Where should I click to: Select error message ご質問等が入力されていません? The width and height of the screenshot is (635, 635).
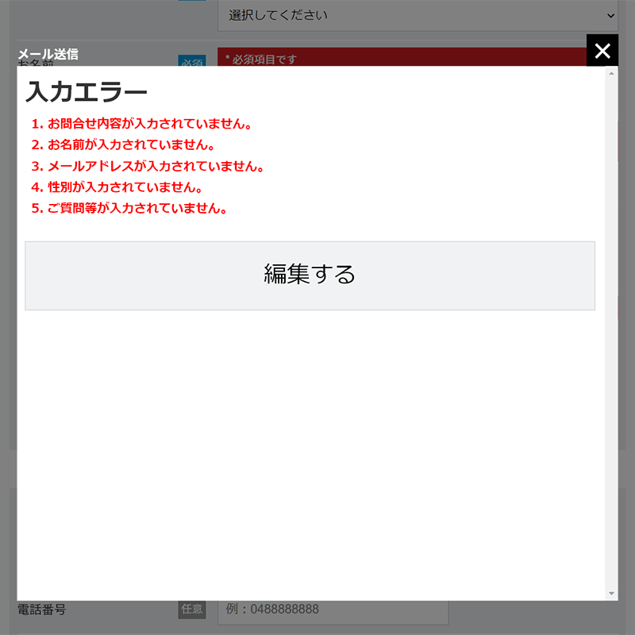coord(131,208)
